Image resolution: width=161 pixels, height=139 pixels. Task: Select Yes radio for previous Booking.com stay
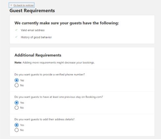[x=16, y=103]
